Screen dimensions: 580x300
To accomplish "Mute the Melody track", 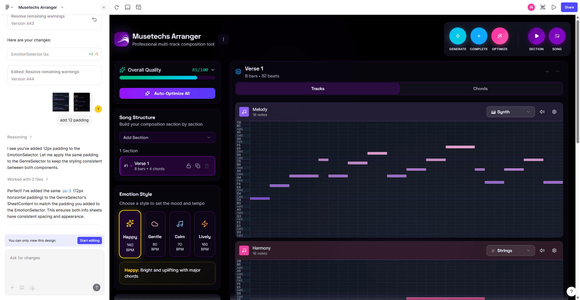I will (542, 112).
